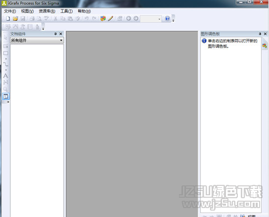269x217 pixels.
Task: Expand second toolbar overflow options arrow
Action: tap(43, 29)
